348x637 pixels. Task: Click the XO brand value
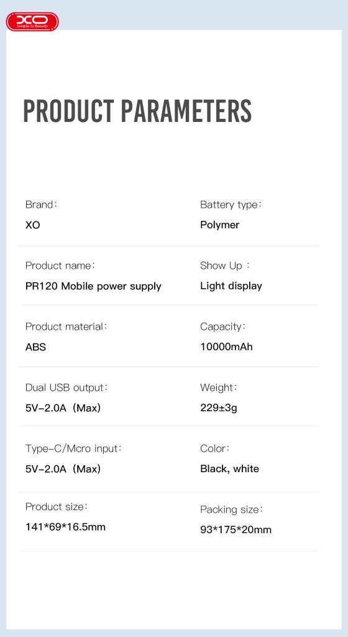pos(33,225)
